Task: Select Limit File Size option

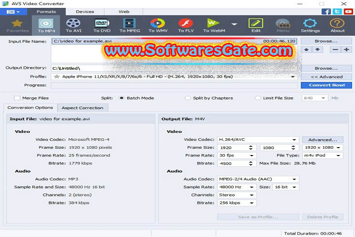Action: pyautogui.click(x=258, y=98)
